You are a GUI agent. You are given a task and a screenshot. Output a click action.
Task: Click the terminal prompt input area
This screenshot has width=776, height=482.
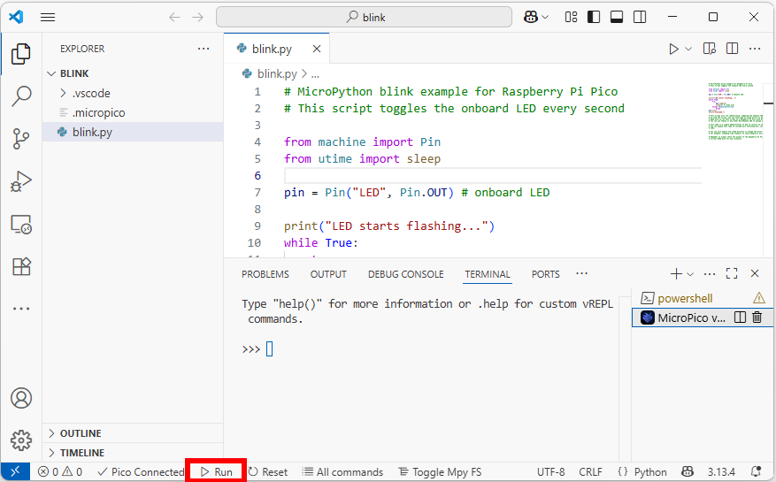[x=270, y=349]
